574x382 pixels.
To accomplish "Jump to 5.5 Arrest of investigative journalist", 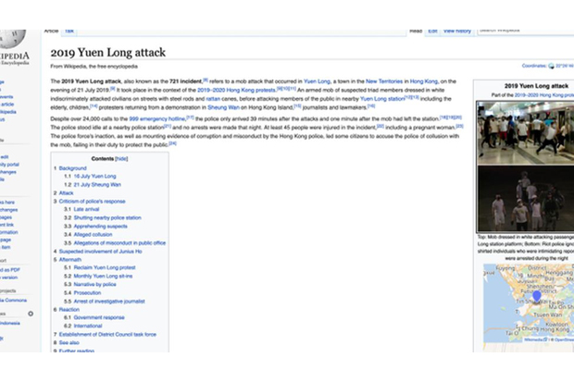I will coord(109,302).
